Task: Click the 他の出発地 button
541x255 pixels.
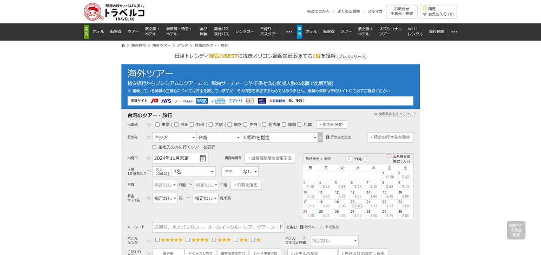Action: click(332, 125)
